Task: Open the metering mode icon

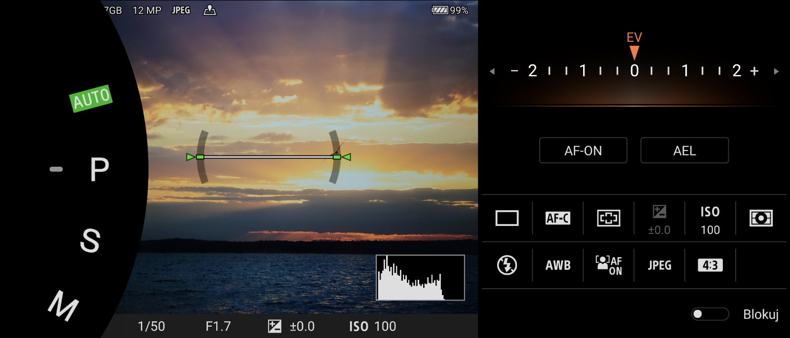Action: 761,218
